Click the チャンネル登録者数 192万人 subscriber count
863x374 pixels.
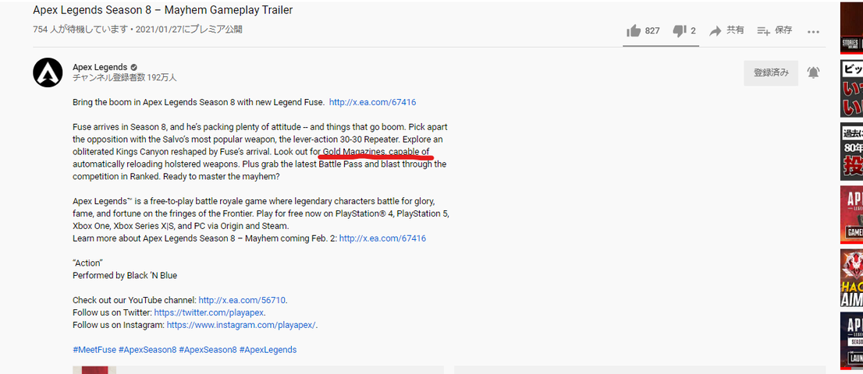pyautogui.click(x=124, y=78)
